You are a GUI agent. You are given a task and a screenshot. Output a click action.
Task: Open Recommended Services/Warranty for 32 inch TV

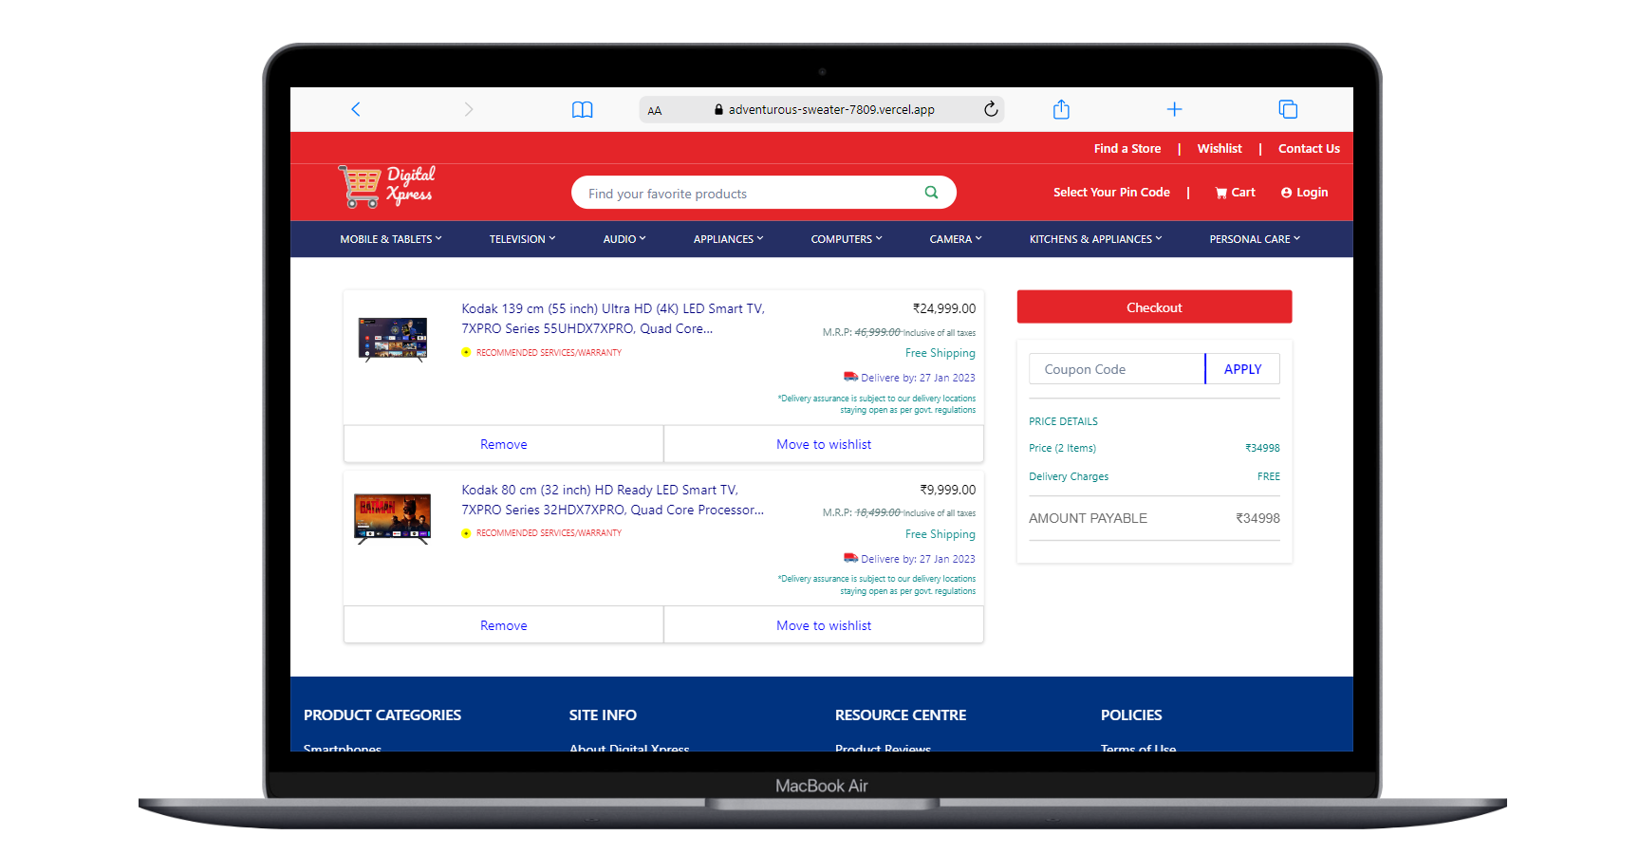549,533
